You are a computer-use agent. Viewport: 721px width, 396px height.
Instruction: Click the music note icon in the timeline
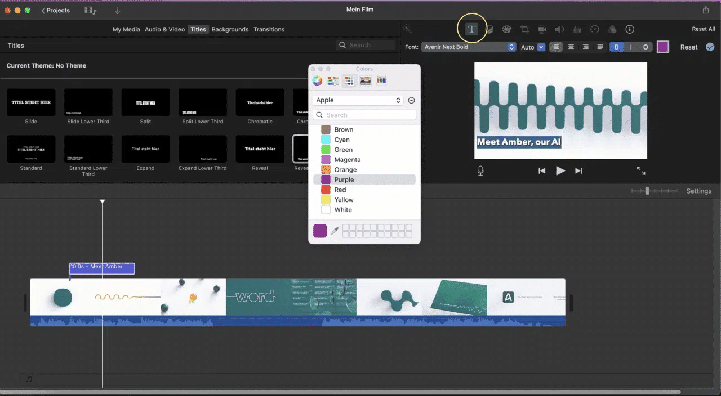[29, 380]
